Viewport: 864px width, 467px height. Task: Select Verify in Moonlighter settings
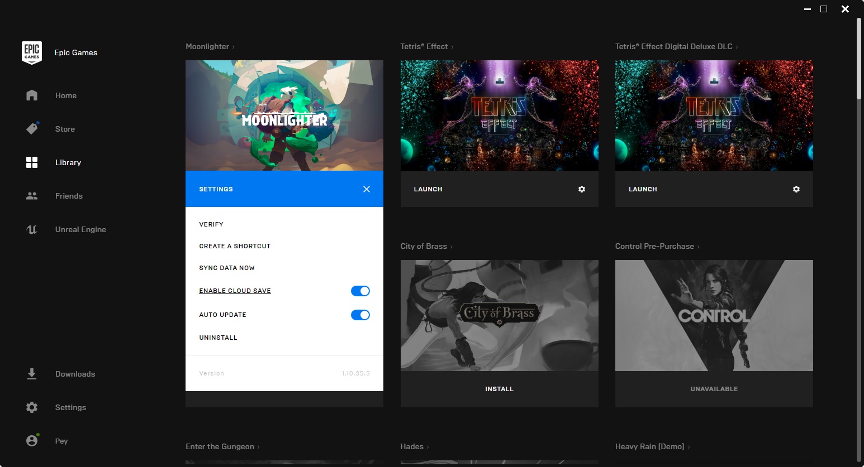click(211, 224)
